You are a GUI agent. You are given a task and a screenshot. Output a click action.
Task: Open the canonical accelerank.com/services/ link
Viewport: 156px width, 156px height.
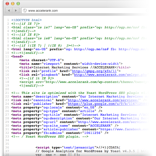click(x=103, y=100)
